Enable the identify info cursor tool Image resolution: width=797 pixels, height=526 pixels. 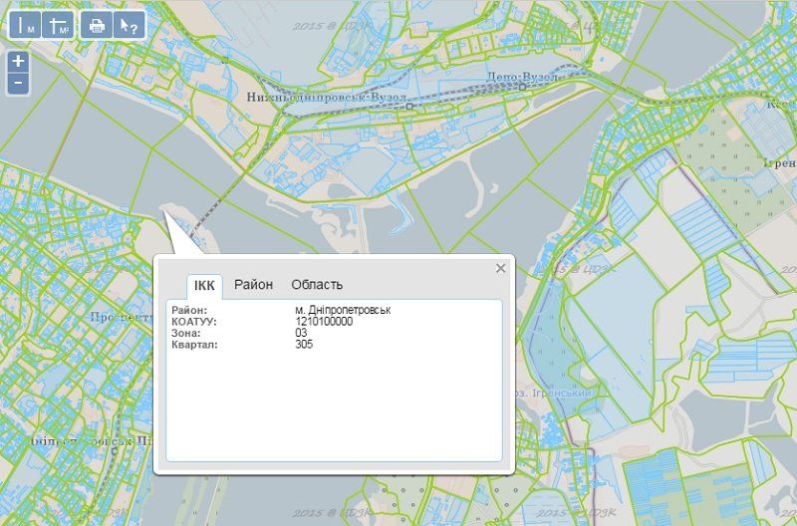[130, 26]
